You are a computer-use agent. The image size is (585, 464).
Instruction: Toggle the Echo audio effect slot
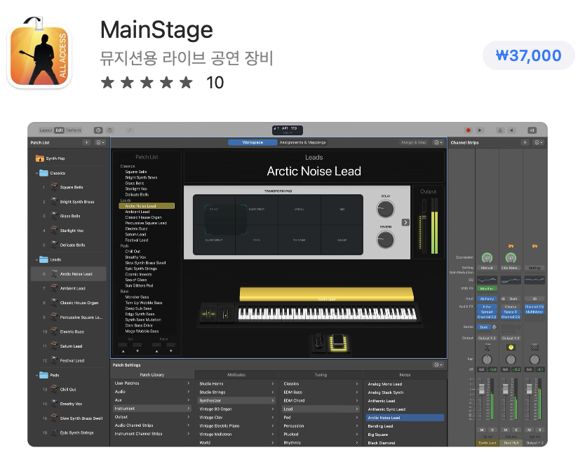click(x=487, y=307)
